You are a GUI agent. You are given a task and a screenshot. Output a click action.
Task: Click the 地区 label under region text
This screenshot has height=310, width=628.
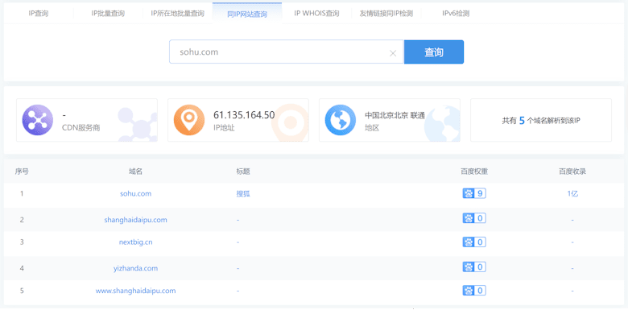[372, 128]
